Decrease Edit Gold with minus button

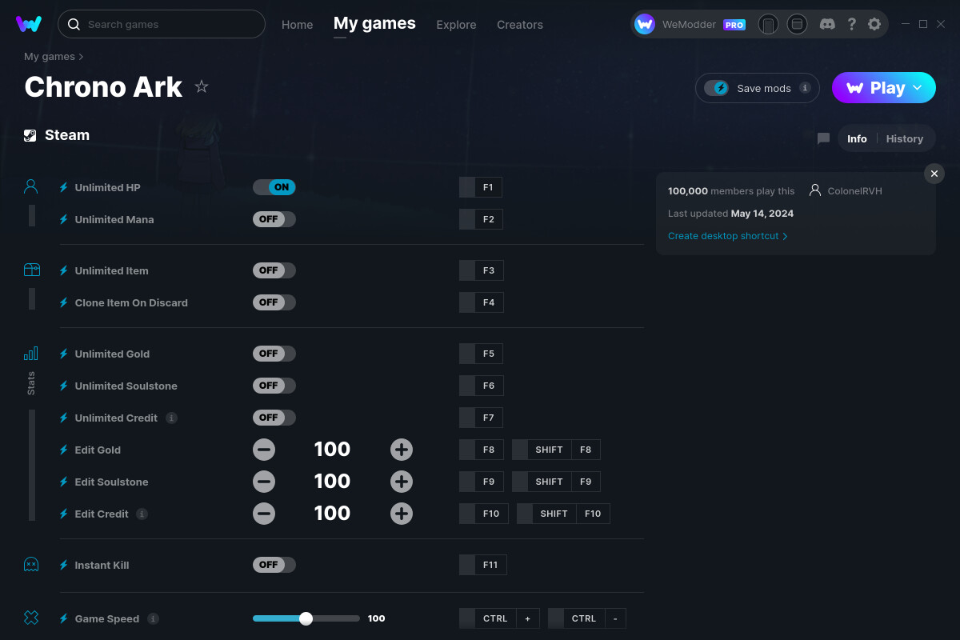coord(264,450)
